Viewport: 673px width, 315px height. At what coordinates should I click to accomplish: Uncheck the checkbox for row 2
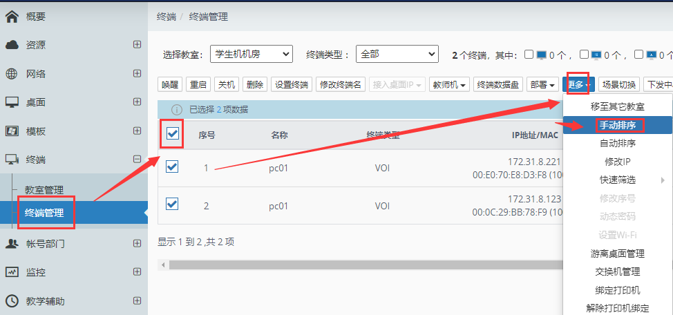[x=173, y=204]
